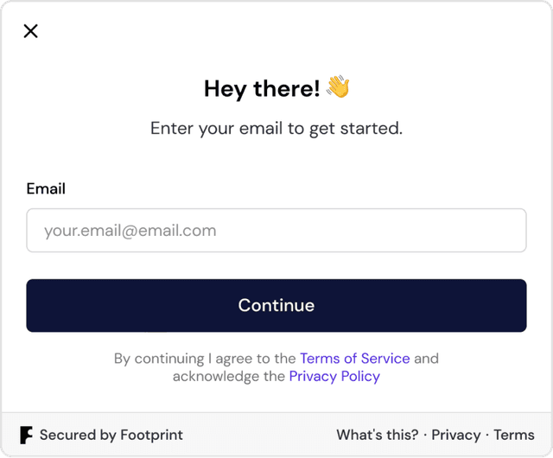Screen dimensions: 553x458
Task: Learn about Footprint via What's this?
Action: click(378, 435)
